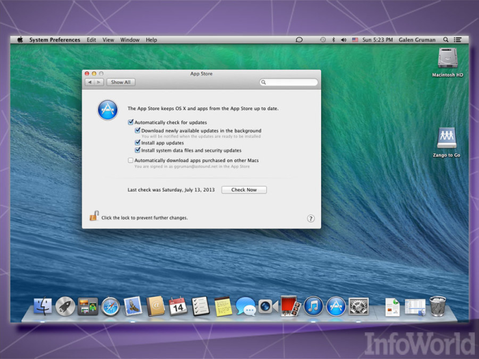Open Calendar icon showing 14
Viewport: 479px width, 359px height.
(x=178, y=306)
